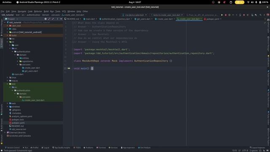
Task: Click the usecases breadcrumb segment
Action: pos(55,15)
